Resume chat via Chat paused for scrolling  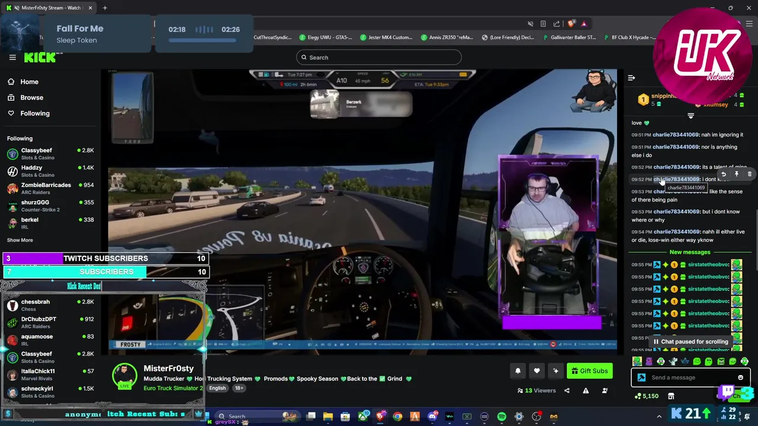690,341
